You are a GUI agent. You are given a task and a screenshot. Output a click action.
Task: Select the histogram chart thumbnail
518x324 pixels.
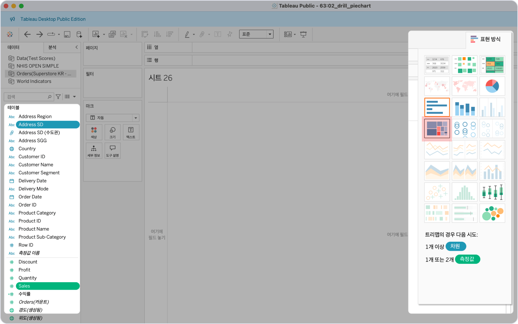(465, 192)
